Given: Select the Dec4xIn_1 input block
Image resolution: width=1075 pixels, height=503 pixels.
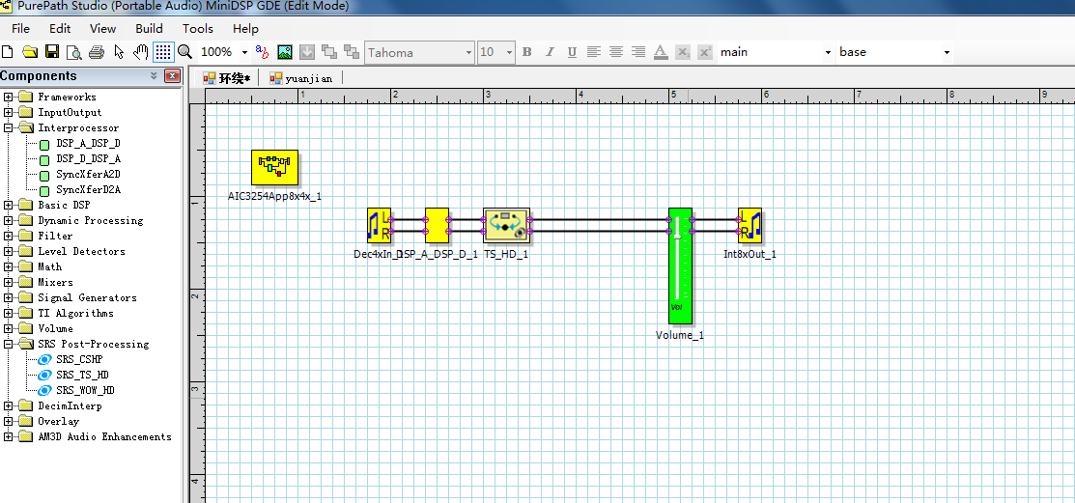Looking at the screenshot, I should point(380,226).
